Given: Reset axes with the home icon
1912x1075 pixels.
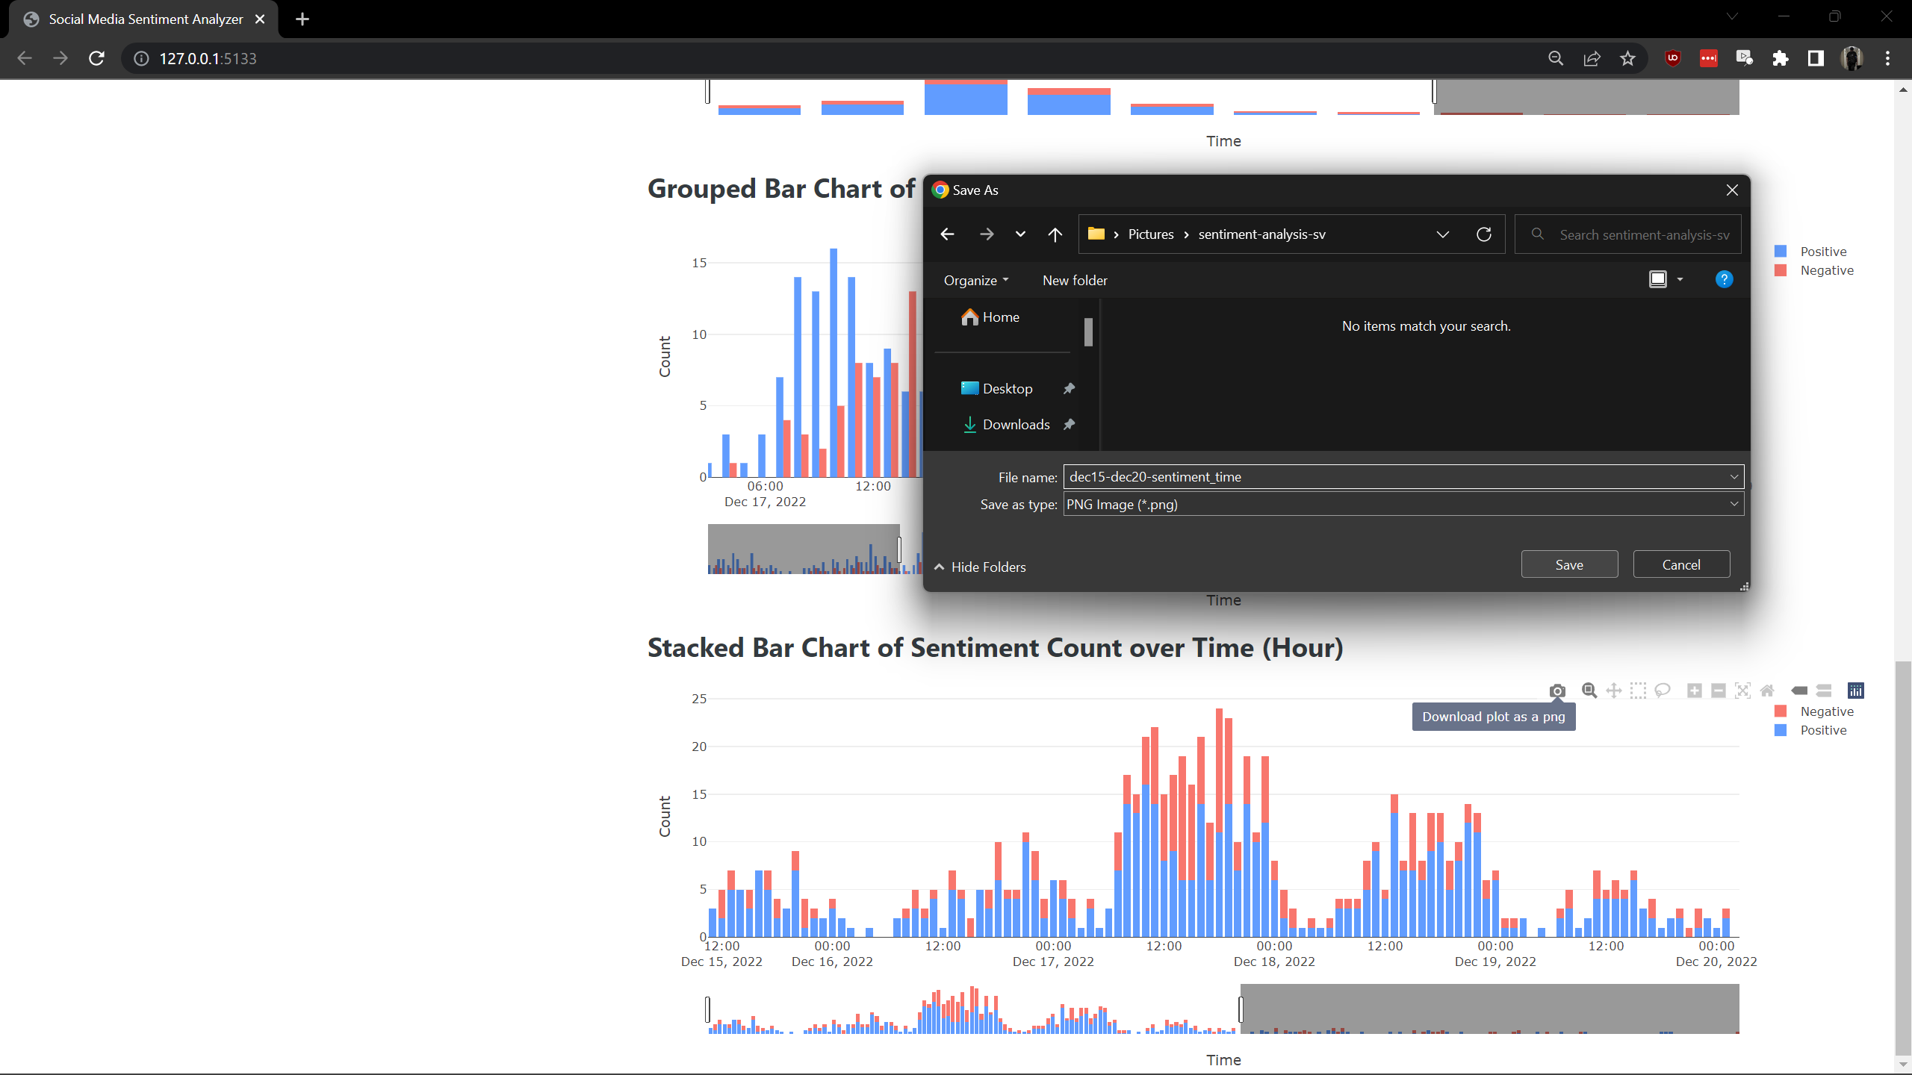Looking at the screenshot, I should tap(1769, 691).
